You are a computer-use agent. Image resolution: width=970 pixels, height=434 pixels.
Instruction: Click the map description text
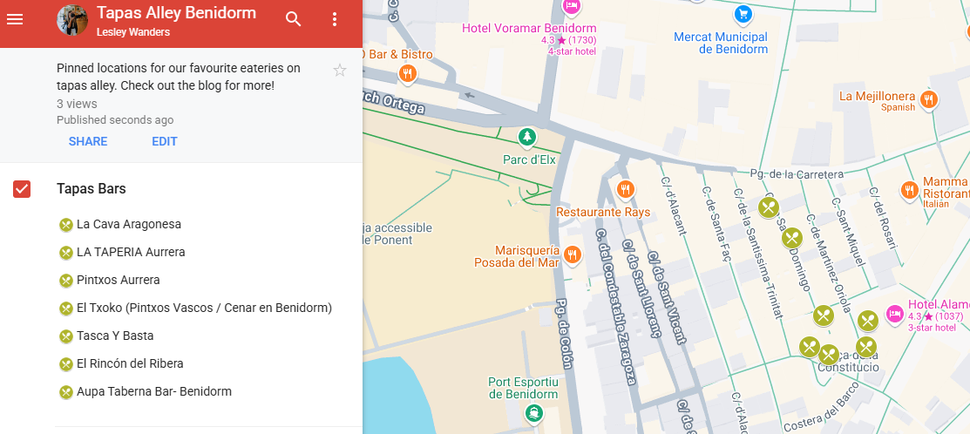pos(178,77)
